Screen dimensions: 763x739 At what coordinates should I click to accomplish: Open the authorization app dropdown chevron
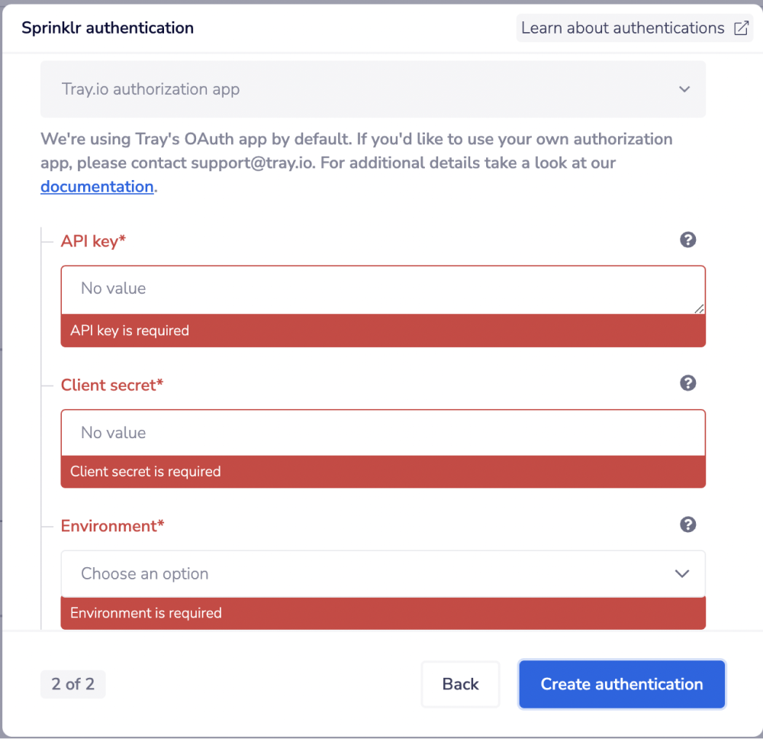point(684,89)
